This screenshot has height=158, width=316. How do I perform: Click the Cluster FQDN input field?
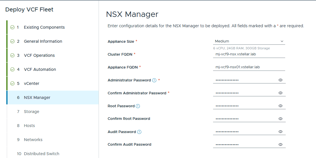(x=249, y=54)
